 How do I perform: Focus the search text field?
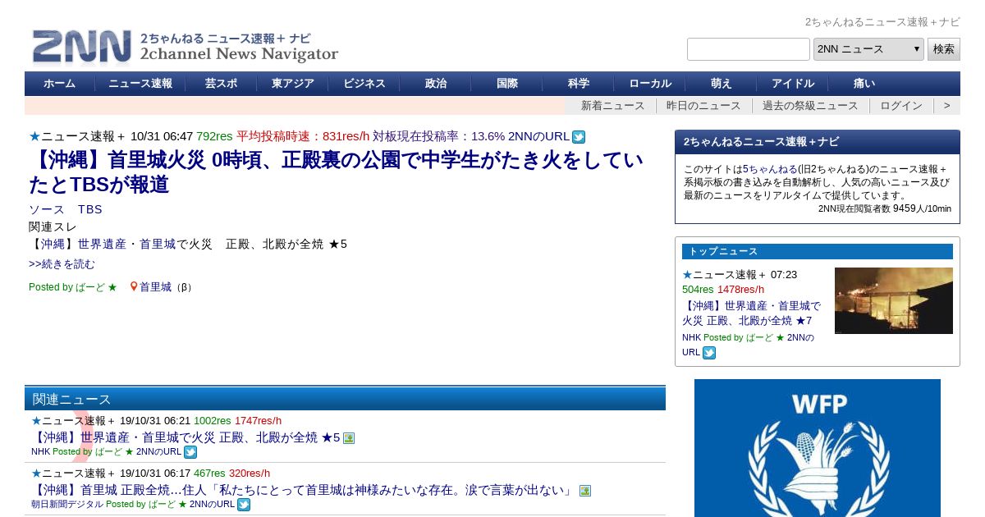(x=749, y=49)
